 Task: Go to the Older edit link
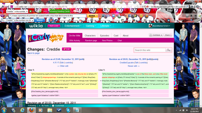pos(63,66)
